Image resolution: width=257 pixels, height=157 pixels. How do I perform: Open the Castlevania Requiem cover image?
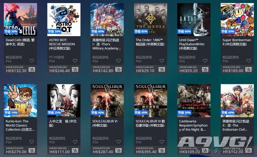[x=194, y=101]
